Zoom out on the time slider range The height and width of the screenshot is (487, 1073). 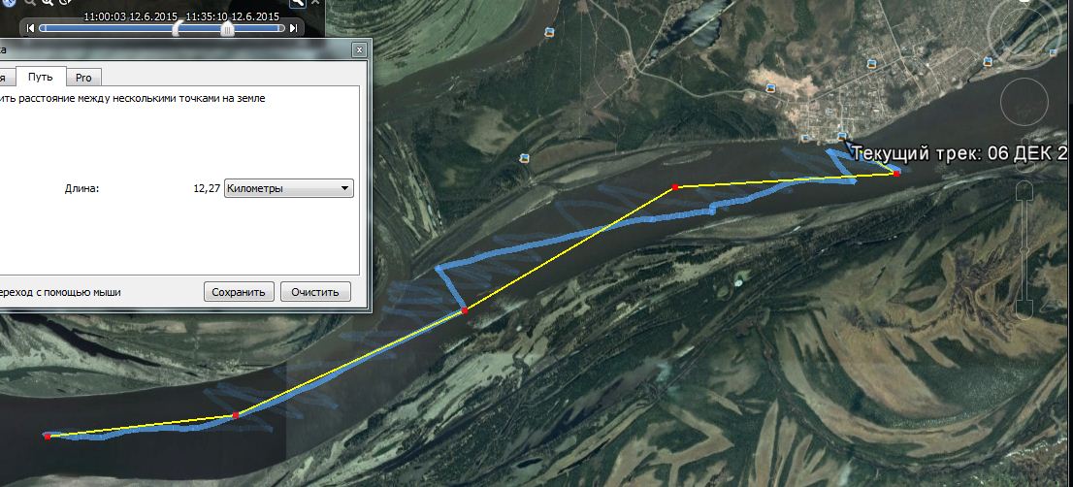tap(30, 2)
